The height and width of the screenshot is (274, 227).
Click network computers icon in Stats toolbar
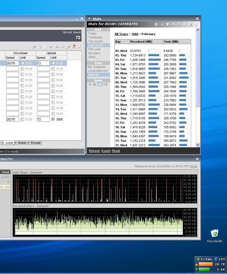[190, 24]
